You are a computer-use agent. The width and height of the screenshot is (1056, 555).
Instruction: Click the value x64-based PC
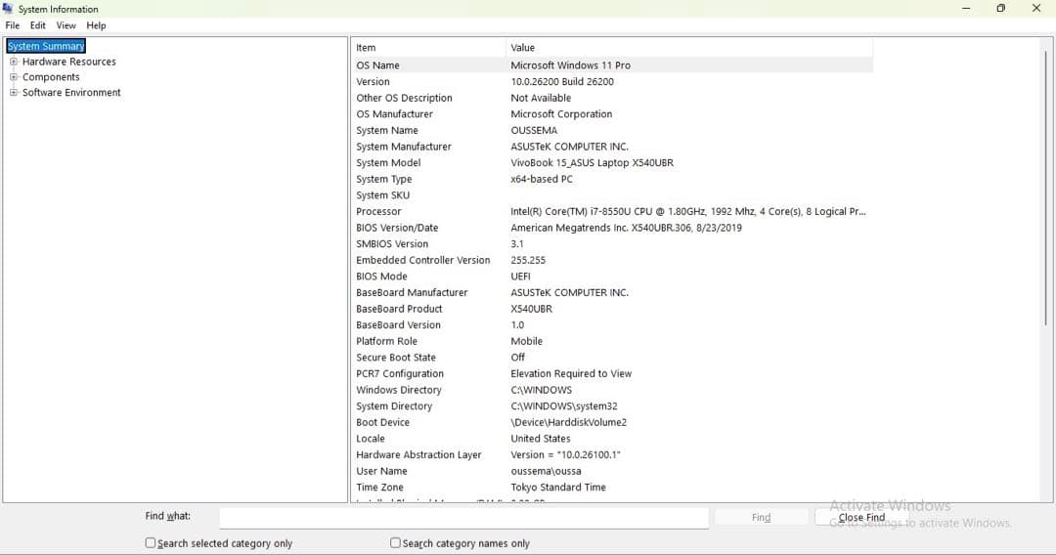click(x=541, y=178)
